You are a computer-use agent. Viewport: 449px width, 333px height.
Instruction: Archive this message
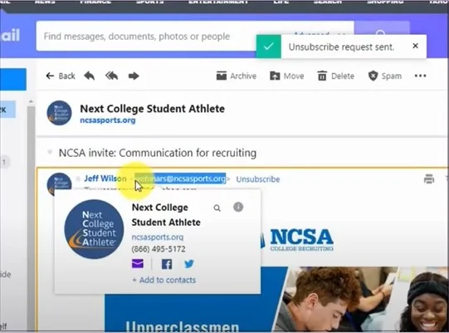(x=237, y=76)
